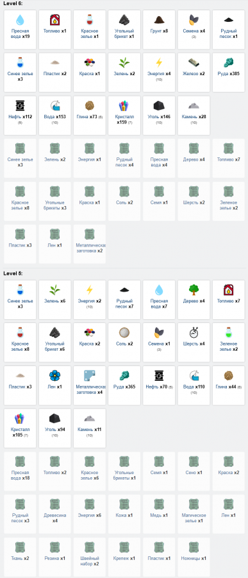Click the Угольный брикет x1 icon

pos(124,20)
